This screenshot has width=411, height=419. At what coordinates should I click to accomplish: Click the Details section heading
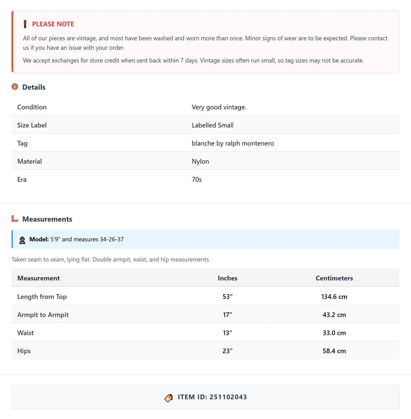point(34,87)
